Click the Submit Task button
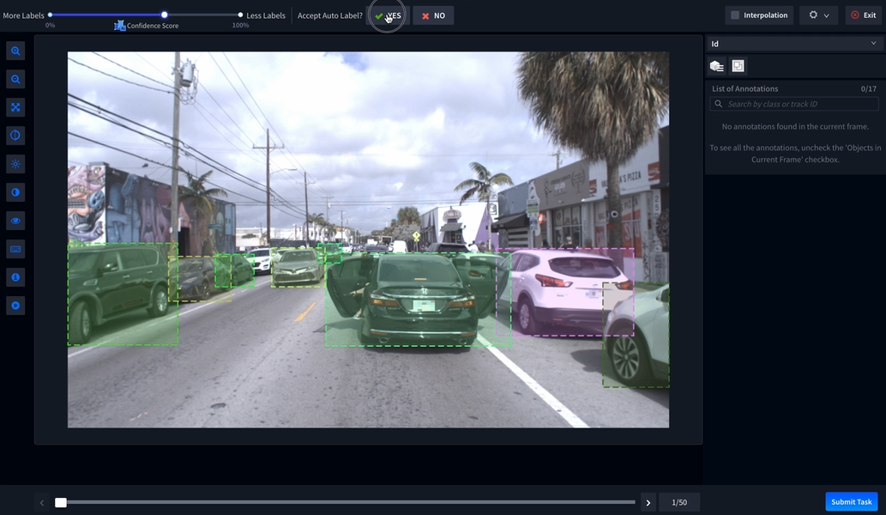Viewport: 886px width, 515px height. 851,502
